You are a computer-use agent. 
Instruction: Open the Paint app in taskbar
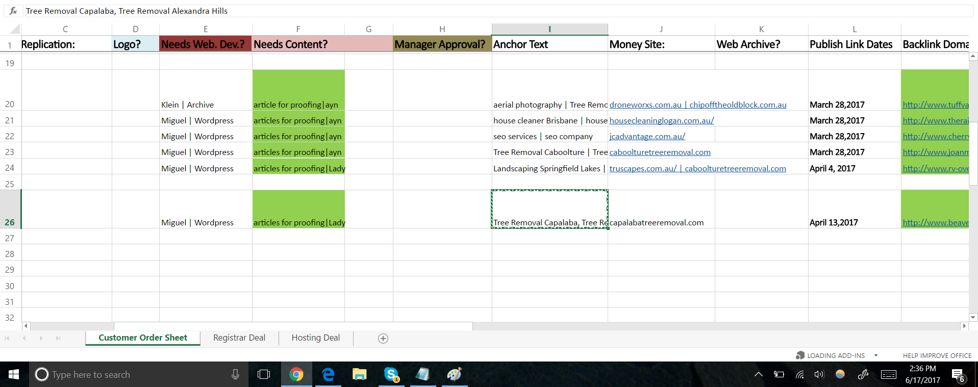pos(454,375)
